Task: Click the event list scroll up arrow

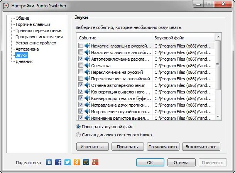Action: point(218,37)
